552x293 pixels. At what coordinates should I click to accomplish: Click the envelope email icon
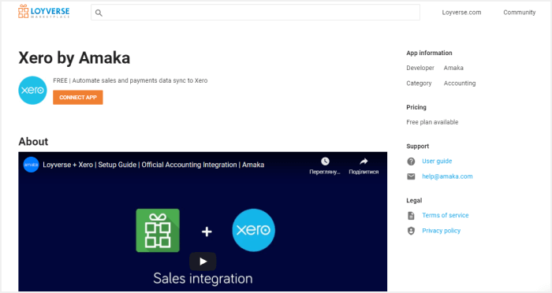[411, 176]
